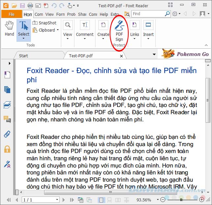This screenshot has height=205, width=212.
Task: Open the Bookmarks side panel
Action: pyautogui.click(x=7, y=75)
